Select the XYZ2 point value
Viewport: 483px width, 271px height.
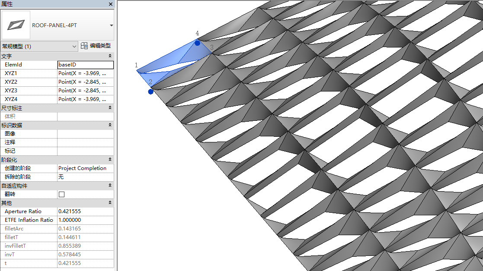coord(85,82)
